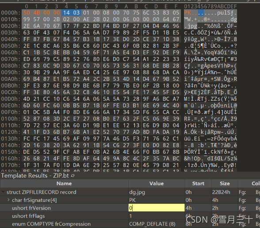260x228 pixels.
Task: Select byte 6A in row 00C0h
Action: (66, 92)
